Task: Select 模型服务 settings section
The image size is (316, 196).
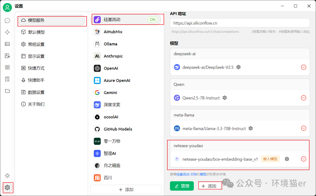Action: pyautogui.click(x=51, y=20)
